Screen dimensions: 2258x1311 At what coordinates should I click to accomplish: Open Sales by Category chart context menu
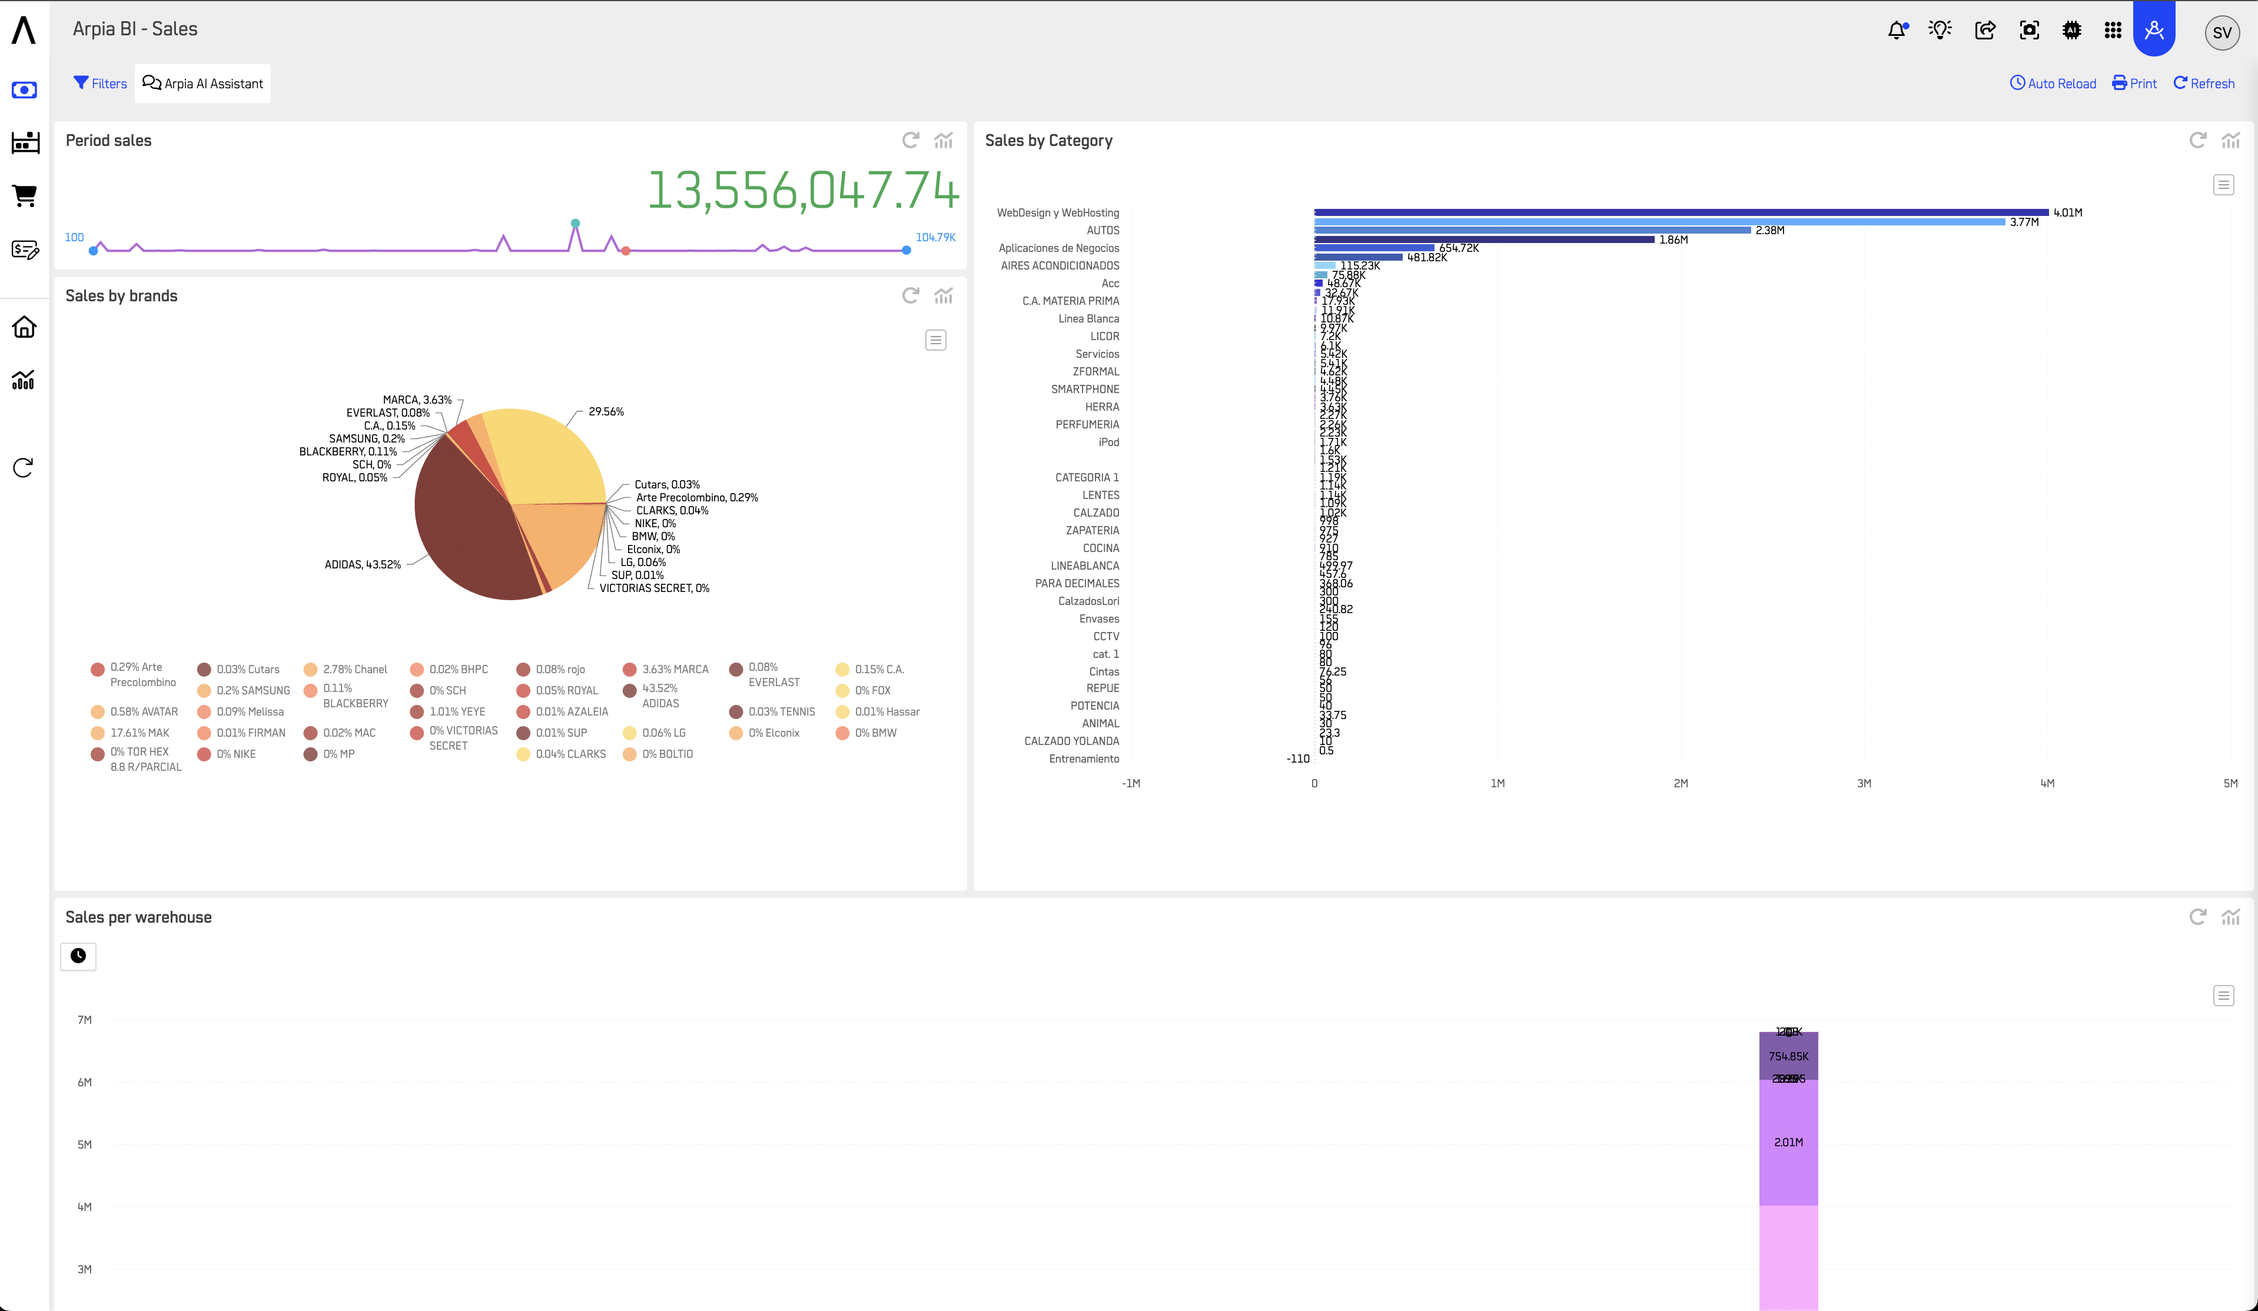pos(2223,185)
